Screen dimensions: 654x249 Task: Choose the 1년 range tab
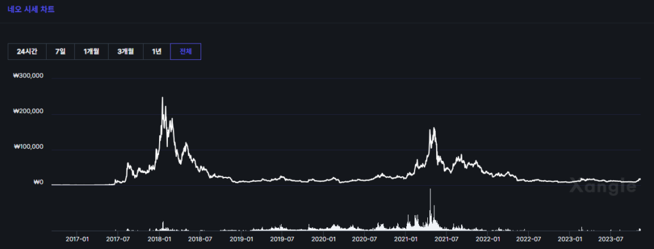pos(157,52)
